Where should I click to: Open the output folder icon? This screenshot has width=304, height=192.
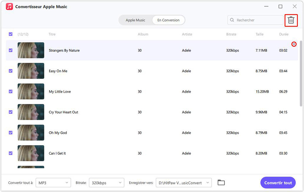pos(221,182)
